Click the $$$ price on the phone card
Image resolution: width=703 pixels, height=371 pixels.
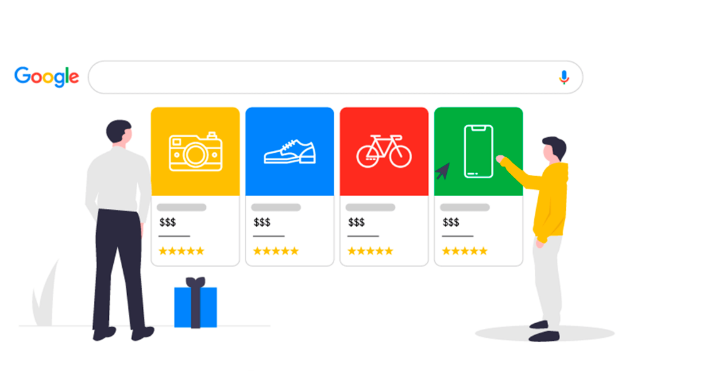click(x=451, y=222)
